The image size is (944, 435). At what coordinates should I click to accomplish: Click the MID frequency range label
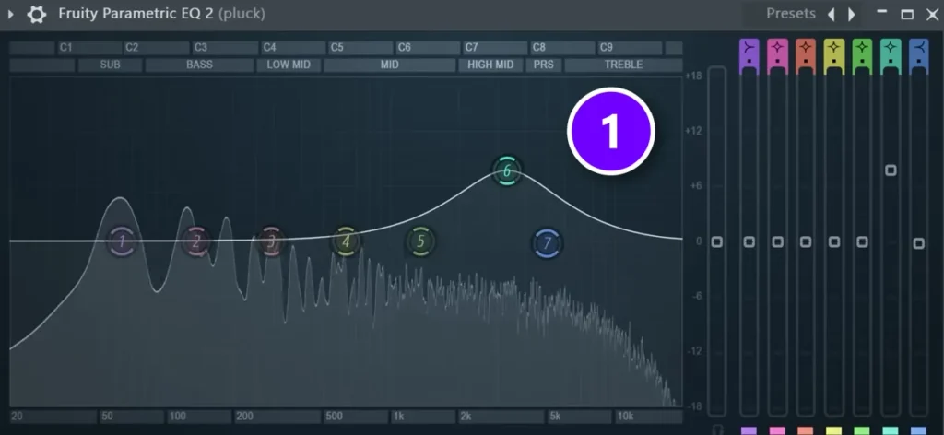click(x=390, y=65)
